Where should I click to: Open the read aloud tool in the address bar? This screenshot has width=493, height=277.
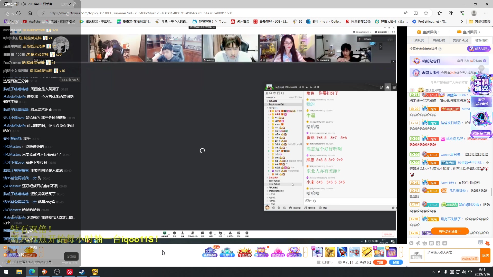[405, 13]
